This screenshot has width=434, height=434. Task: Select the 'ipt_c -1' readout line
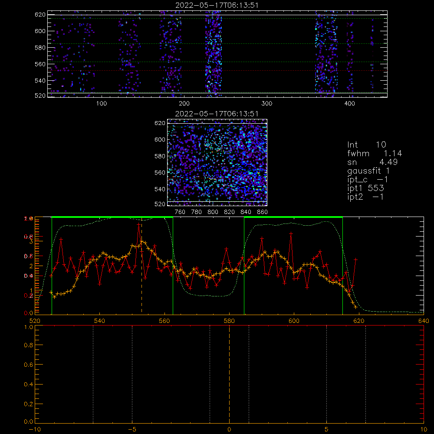[x=368, y=180]
